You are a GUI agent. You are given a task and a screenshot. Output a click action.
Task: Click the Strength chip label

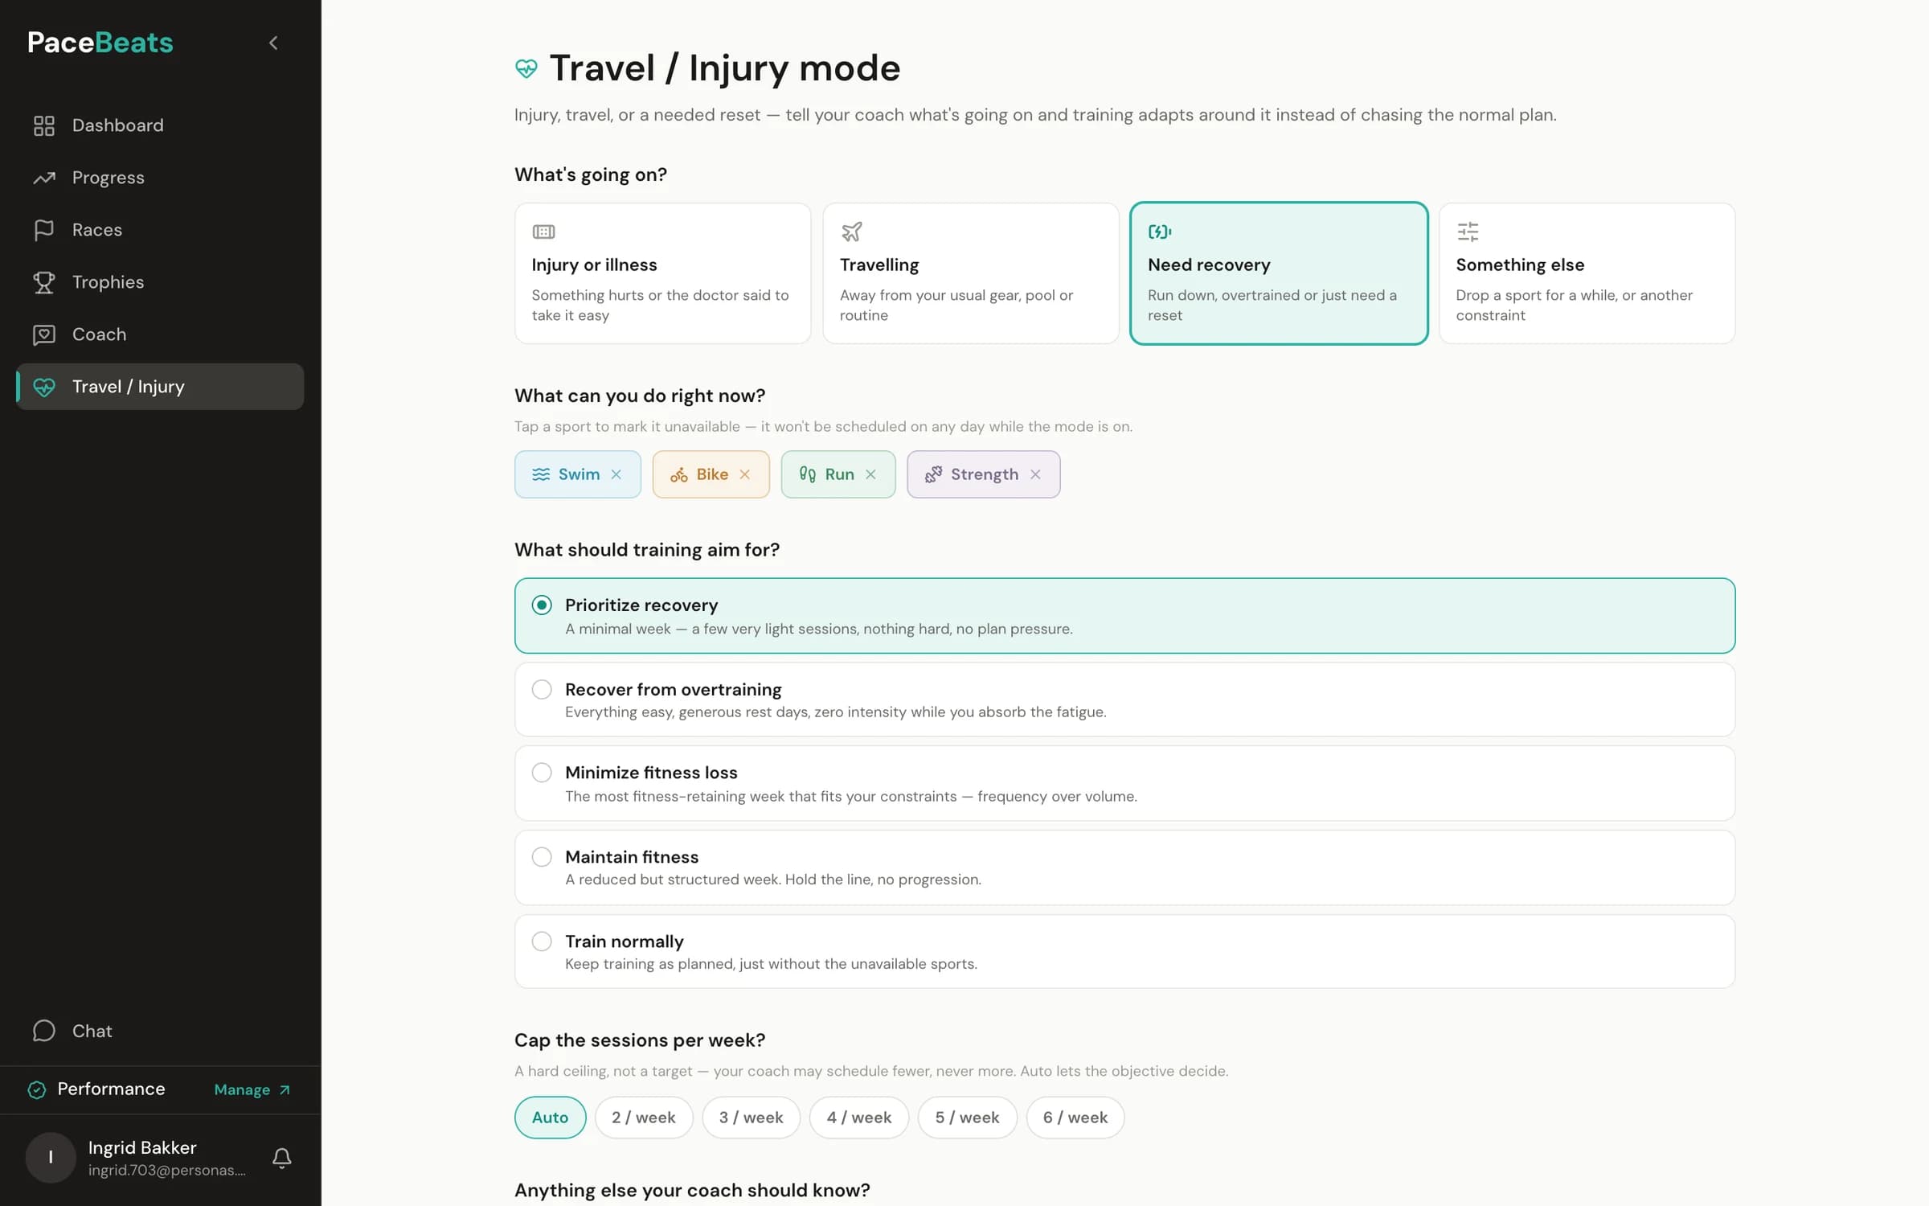pyautogui.click(x=985, y=474)
